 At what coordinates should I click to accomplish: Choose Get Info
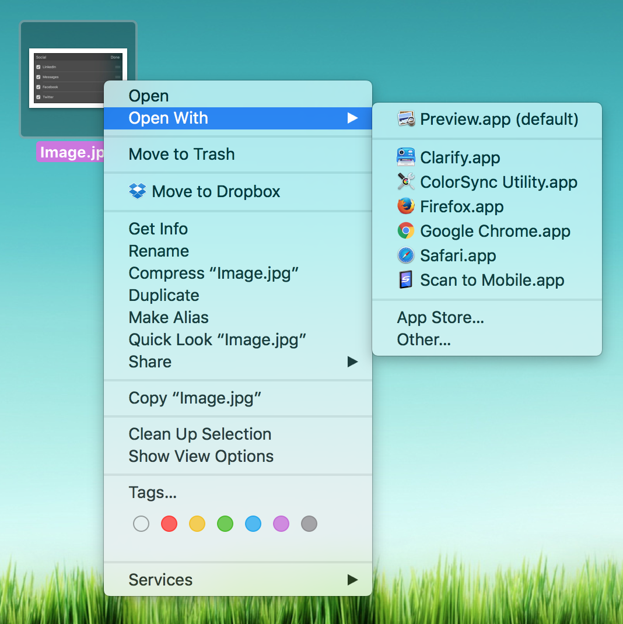click(x=237, y=229)
